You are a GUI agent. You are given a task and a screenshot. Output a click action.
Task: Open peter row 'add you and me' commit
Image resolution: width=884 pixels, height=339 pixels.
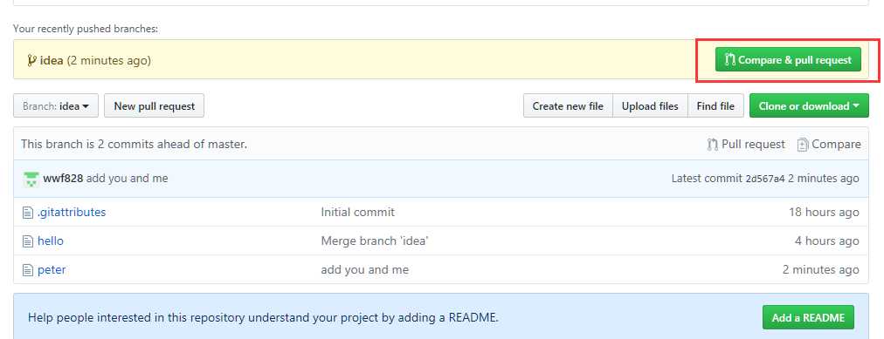[364, 270]
